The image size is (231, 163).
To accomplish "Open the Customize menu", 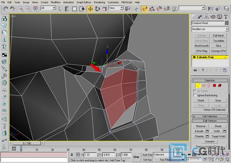I will (x=113, y=2).
